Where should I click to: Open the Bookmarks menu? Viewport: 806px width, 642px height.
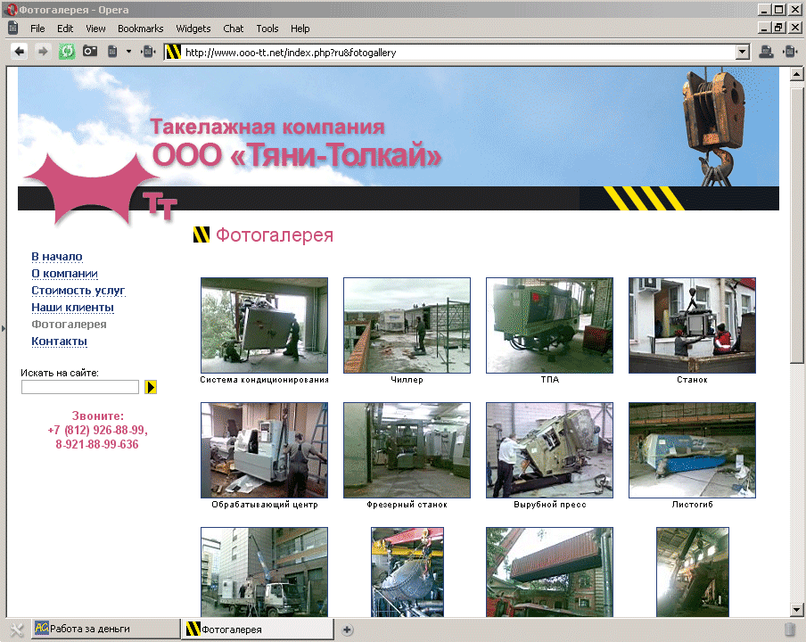(140, 29)
